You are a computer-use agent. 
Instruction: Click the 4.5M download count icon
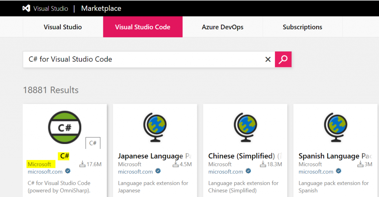click(x=175, y=164)
